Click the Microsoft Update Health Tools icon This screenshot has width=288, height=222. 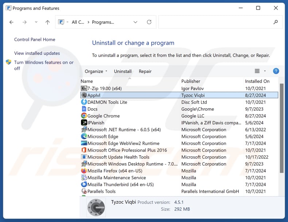pos(84,157)
